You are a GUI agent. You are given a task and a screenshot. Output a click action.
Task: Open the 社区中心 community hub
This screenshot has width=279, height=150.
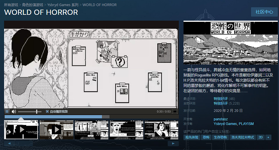point(264,12)
